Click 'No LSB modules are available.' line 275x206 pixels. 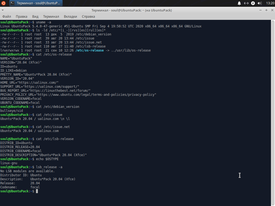[x=27, y=171]
